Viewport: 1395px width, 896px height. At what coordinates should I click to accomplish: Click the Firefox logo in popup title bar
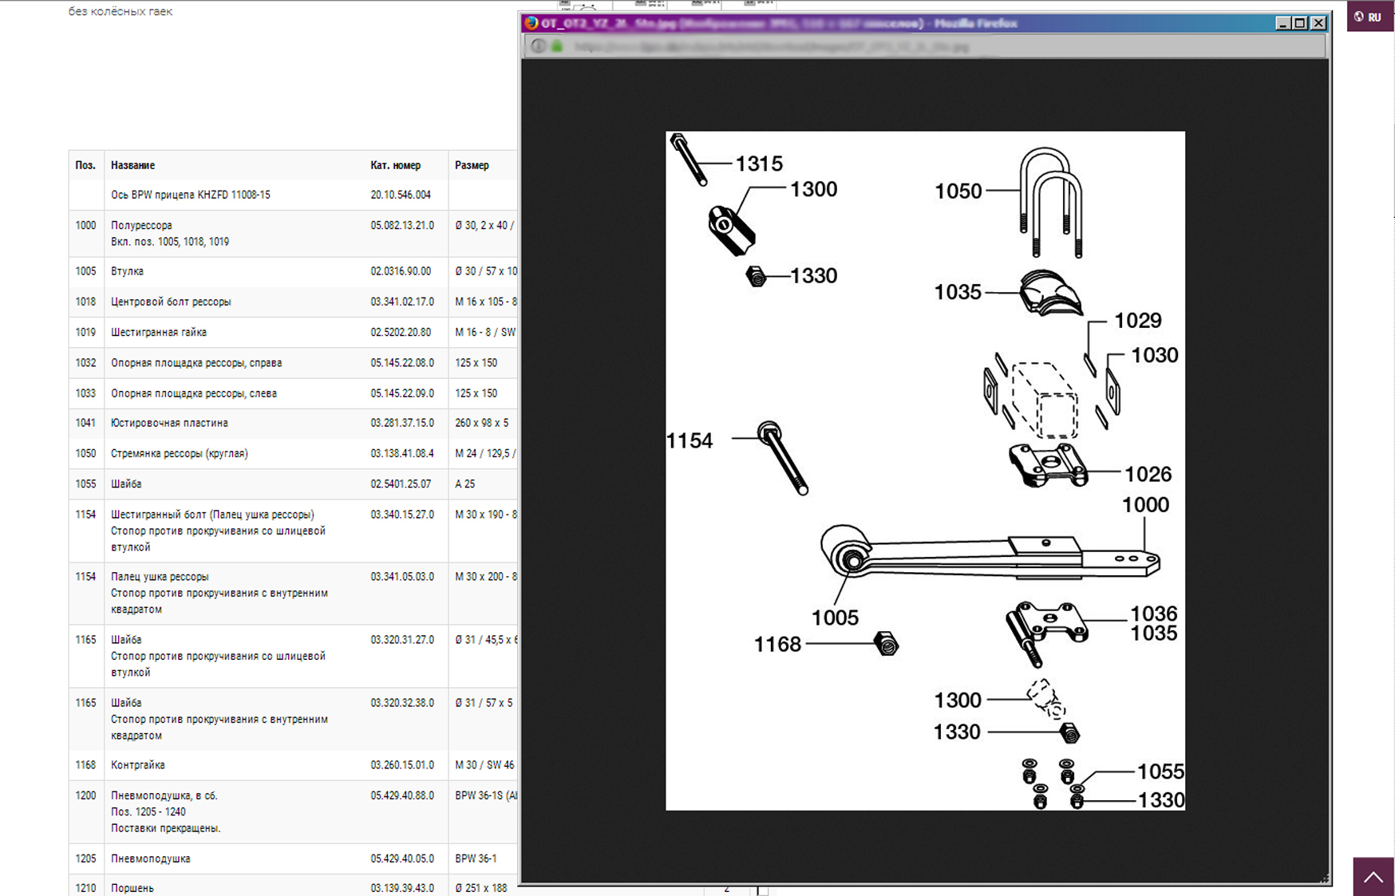[x=532, y=23]
